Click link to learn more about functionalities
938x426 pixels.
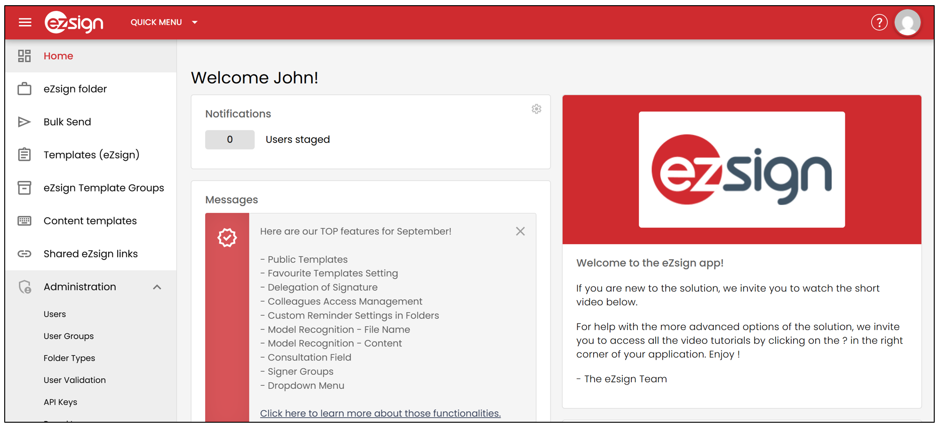(380, 413)
